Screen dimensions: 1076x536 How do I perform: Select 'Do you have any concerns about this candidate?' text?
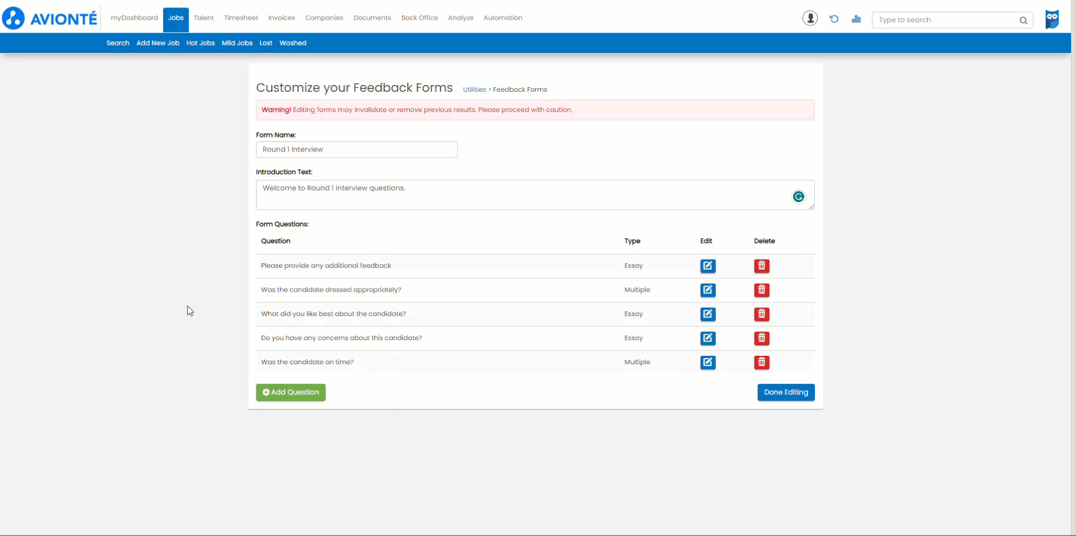(x=342, y=338)
